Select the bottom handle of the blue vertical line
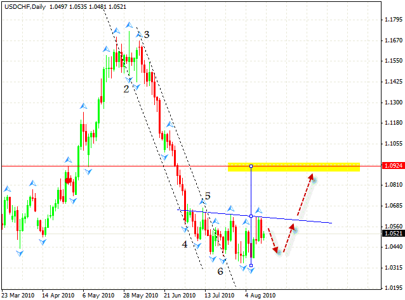Viewport: 405px width, 300px height. click(x=251, y=265)
